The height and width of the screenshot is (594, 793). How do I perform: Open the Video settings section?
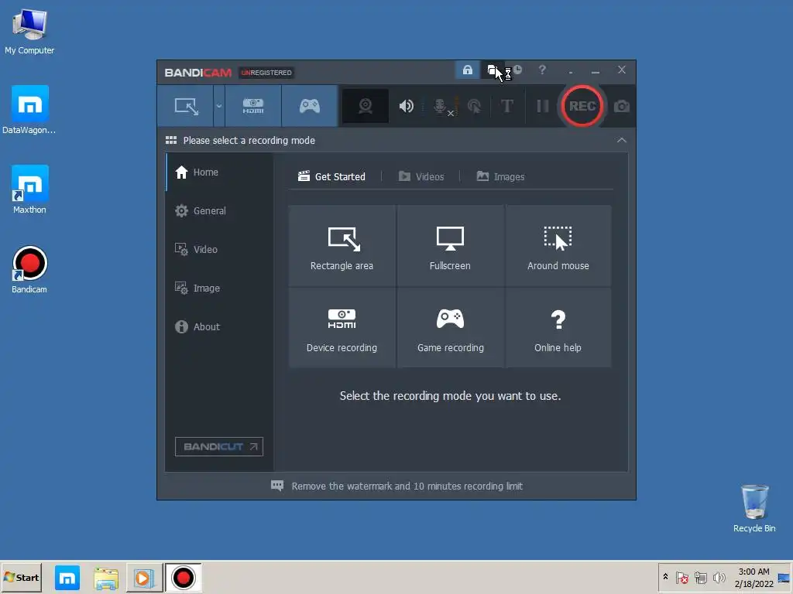(220, 250)
